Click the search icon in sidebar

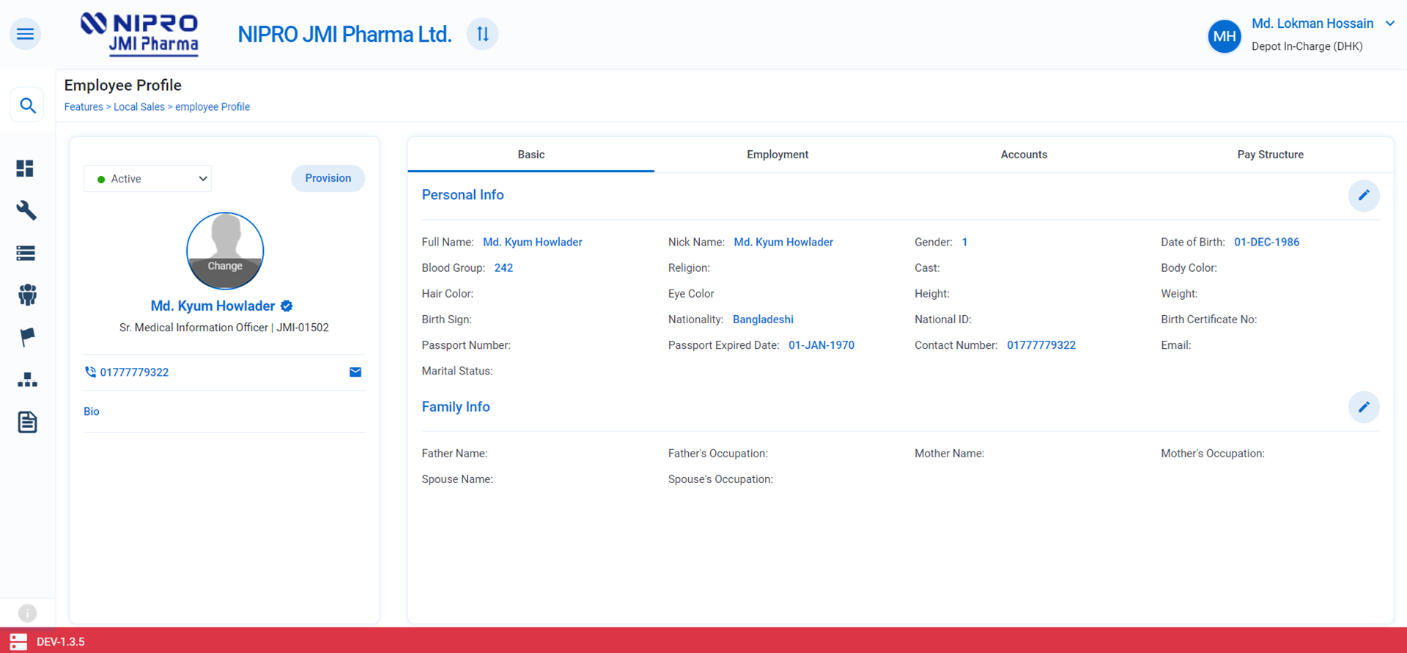tap(27, 106)
